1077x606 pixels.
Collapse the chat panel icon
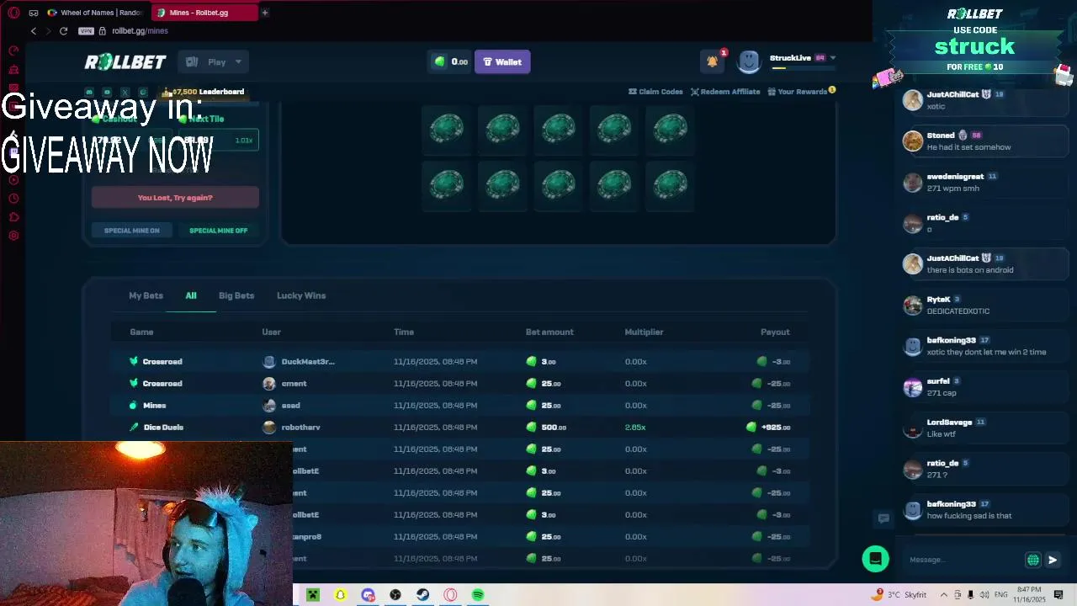(x=883, y=518)
